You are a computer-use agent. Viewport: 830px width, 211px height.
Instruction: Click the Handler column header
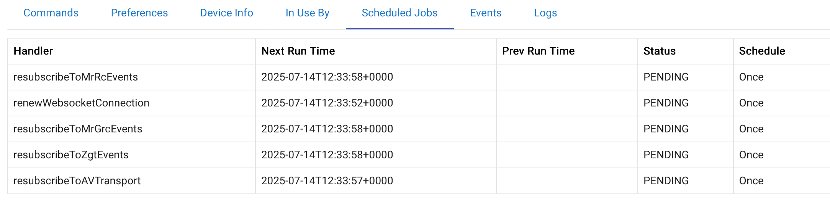coord(33,51)
